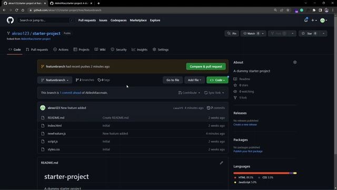Open the Wiki tab
Image resolution: width=337 pixels, height=190 pixels.
pos(100,50)
